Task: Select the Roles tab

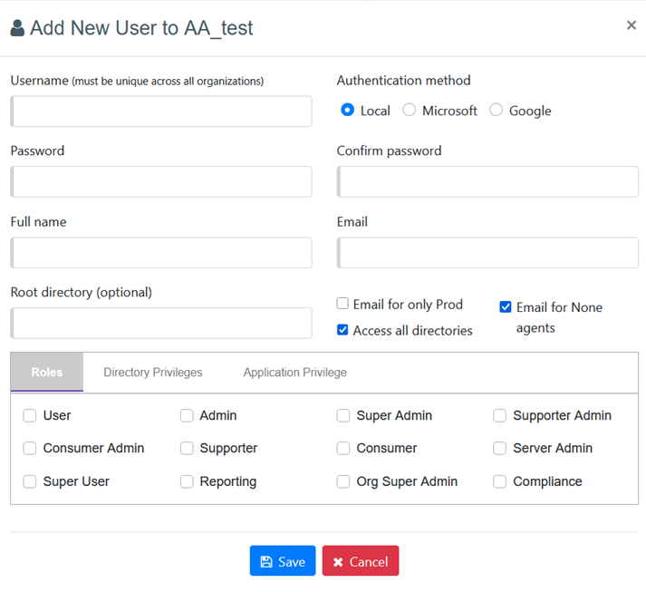Action: tap(47, 373)
